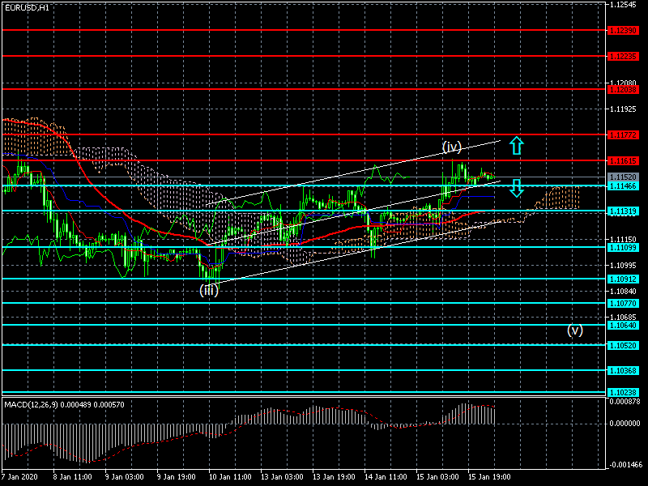648x486 pixels.
Task: Select the 1.12038 red price level label
Action: [x=623, y=90]
